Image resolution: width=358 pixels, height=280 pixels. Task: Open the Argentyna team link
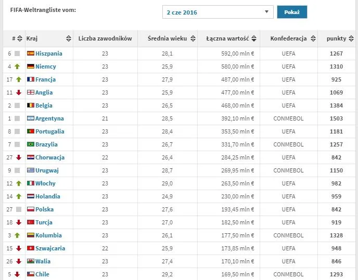49,118
